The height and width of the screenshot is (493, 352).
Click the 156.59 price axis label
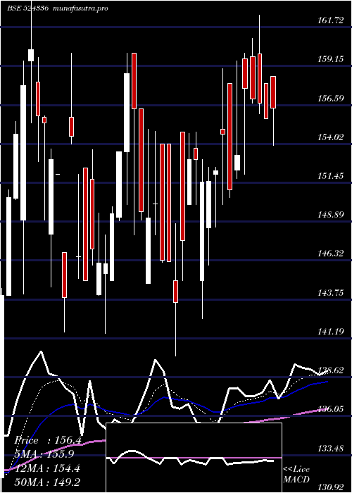pos(330,99)
